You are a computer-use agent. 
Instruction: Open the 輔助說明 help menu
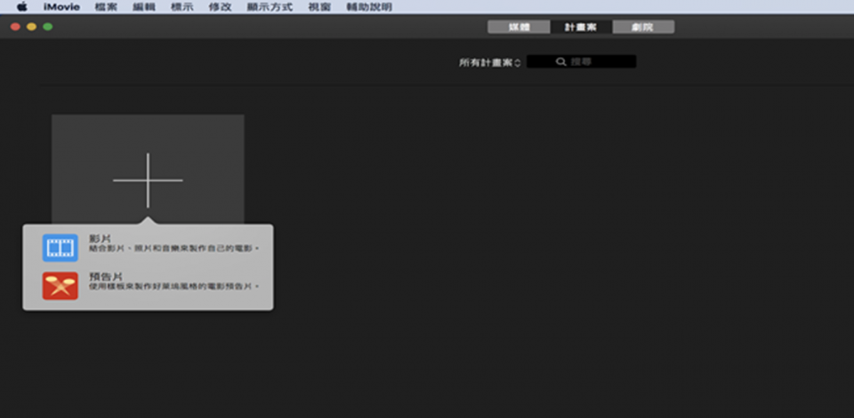tap(368, 7)
